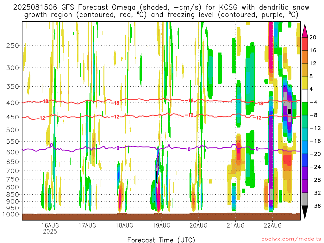Click the black omega maximum cell after 22AUG
The image size is (324, 243).
[x=290, y=111]
